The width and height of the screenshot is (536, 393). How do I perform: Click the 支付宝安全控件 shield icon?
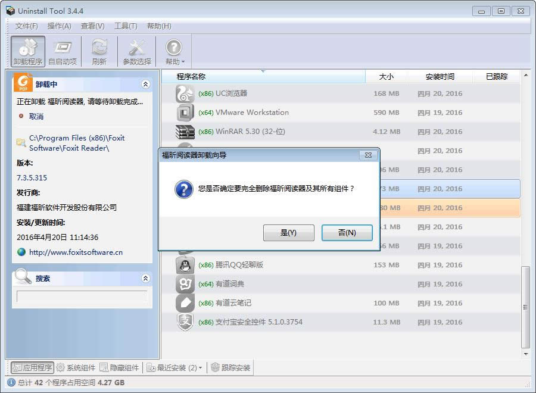pyautogui.click(x=185, y=322)
